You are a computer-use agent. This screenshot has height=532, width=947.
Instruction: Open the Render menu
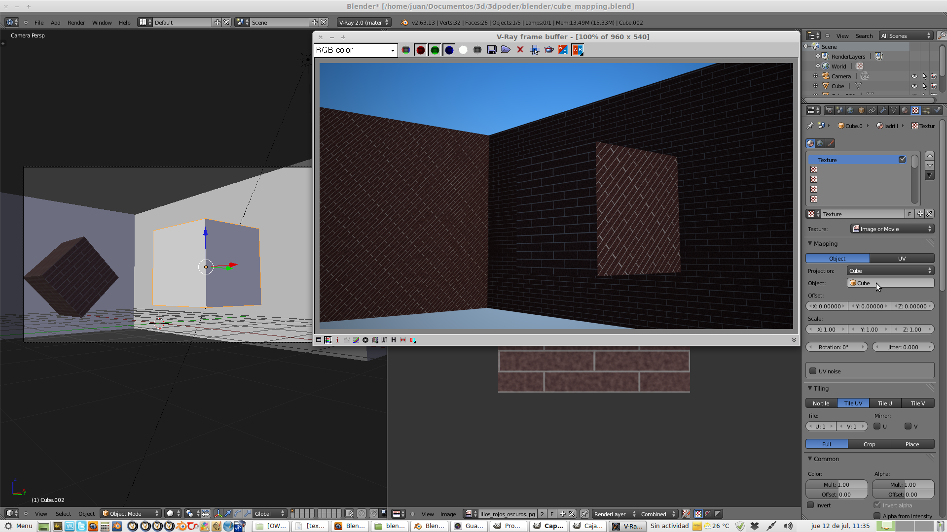(x=76, y=23)
